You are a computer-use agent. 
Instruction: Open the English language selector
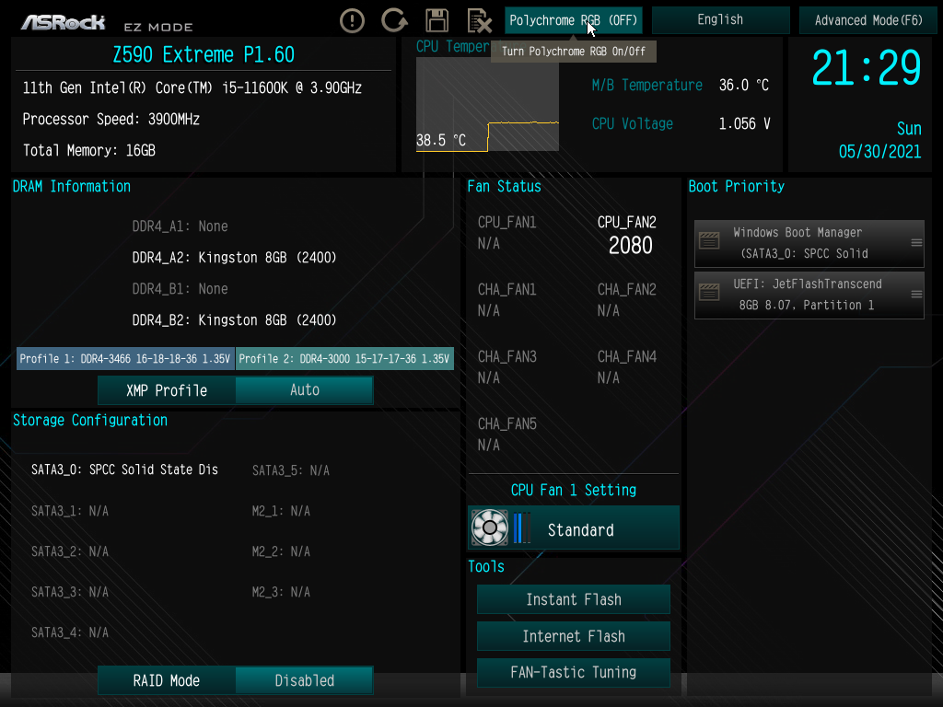(x=720, y=20)
